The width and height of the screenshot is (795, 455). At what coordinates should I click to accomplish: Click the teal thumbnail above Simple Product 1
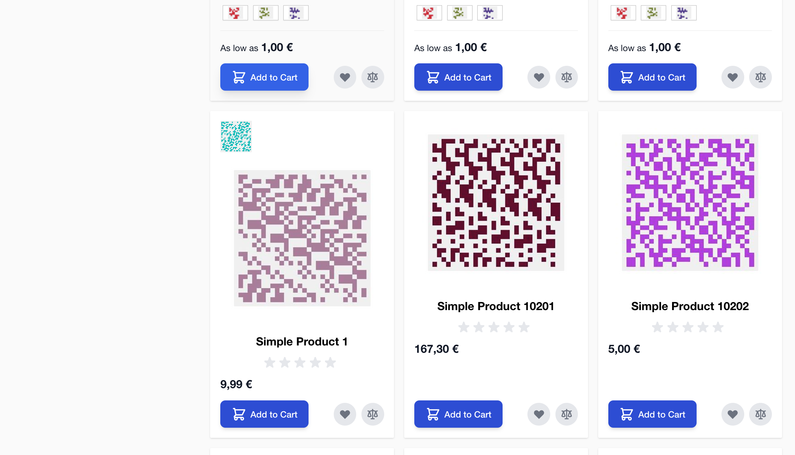coord(236,136)
